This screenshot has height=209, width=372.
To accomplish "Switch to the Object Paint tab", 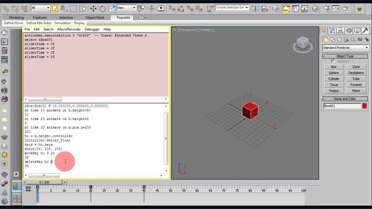I will pos(95,17).
